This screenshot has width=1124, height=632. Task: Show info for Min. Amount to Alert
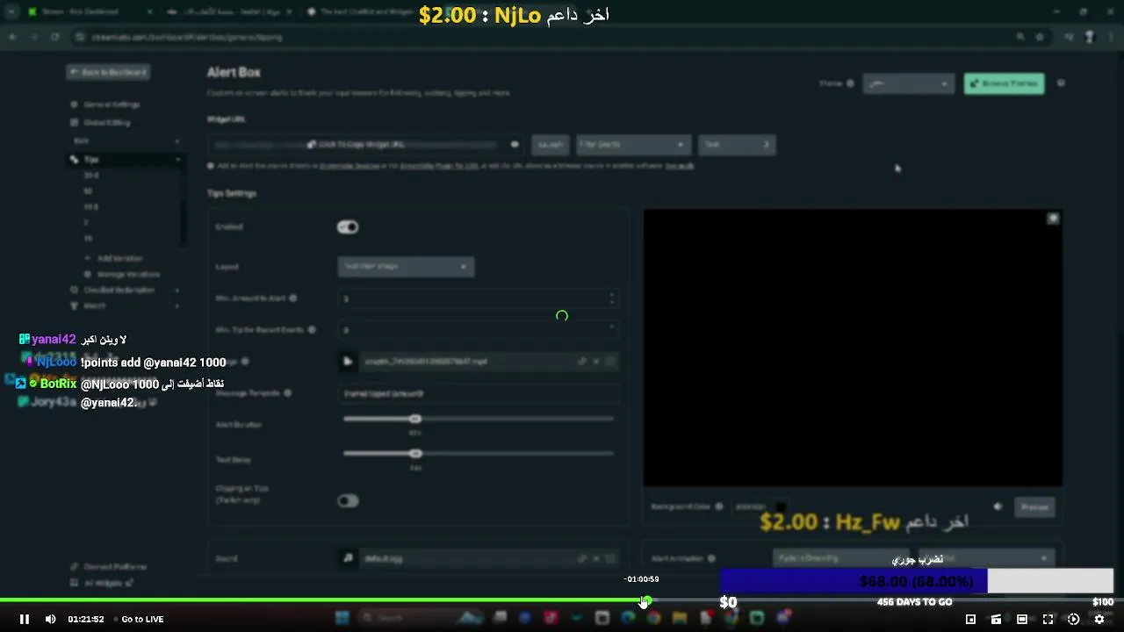click(x=293, y=298)
